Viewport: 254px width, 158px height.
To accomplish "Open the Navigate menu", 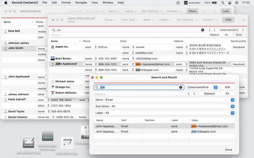I will coord(81,3).
